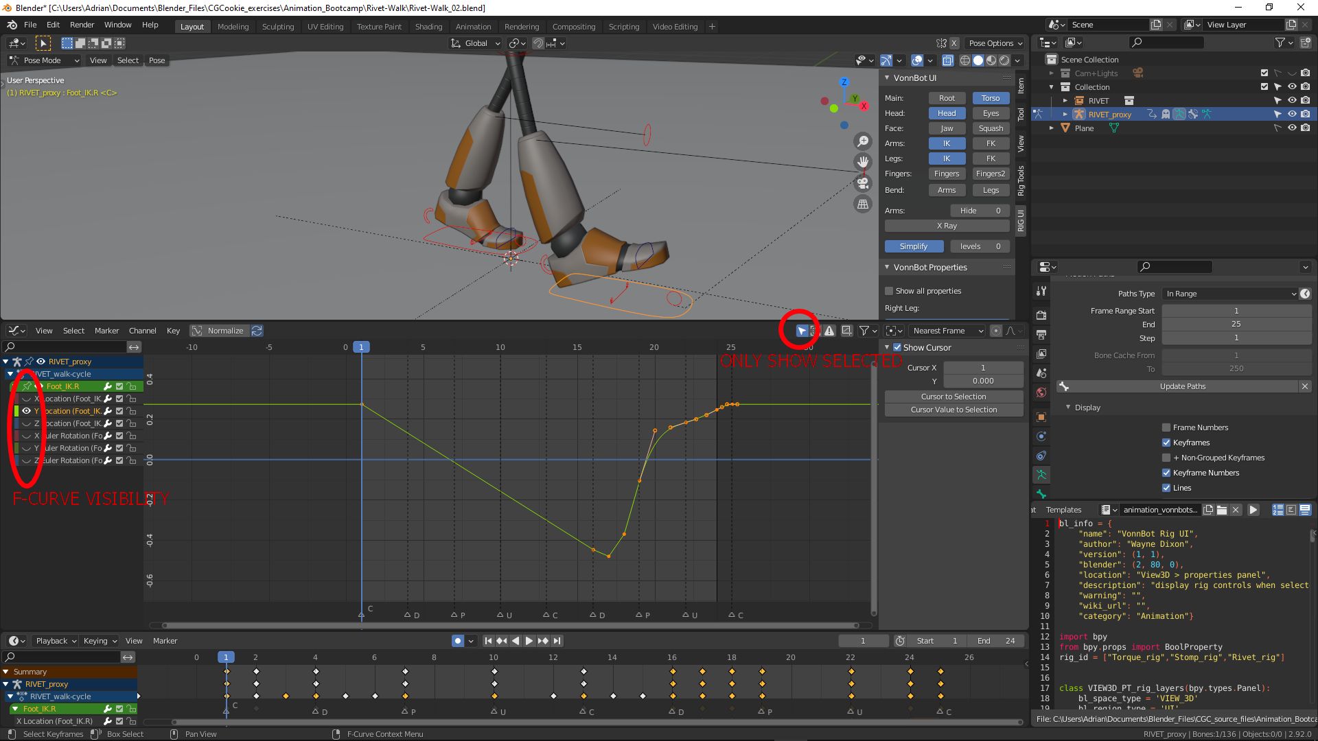Toggle camera view icon in viewport

[x=863, y=183]
